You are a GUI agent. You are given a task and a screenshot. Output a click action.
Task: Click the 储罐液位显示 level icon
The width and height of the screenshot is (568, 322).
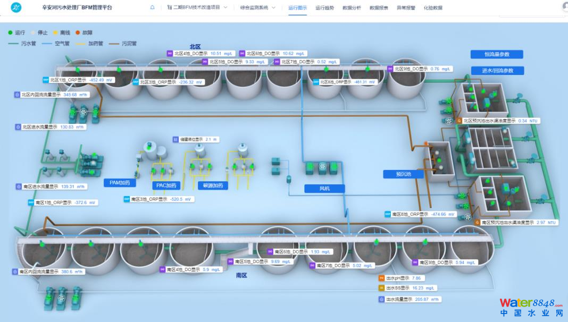point(176,139)
